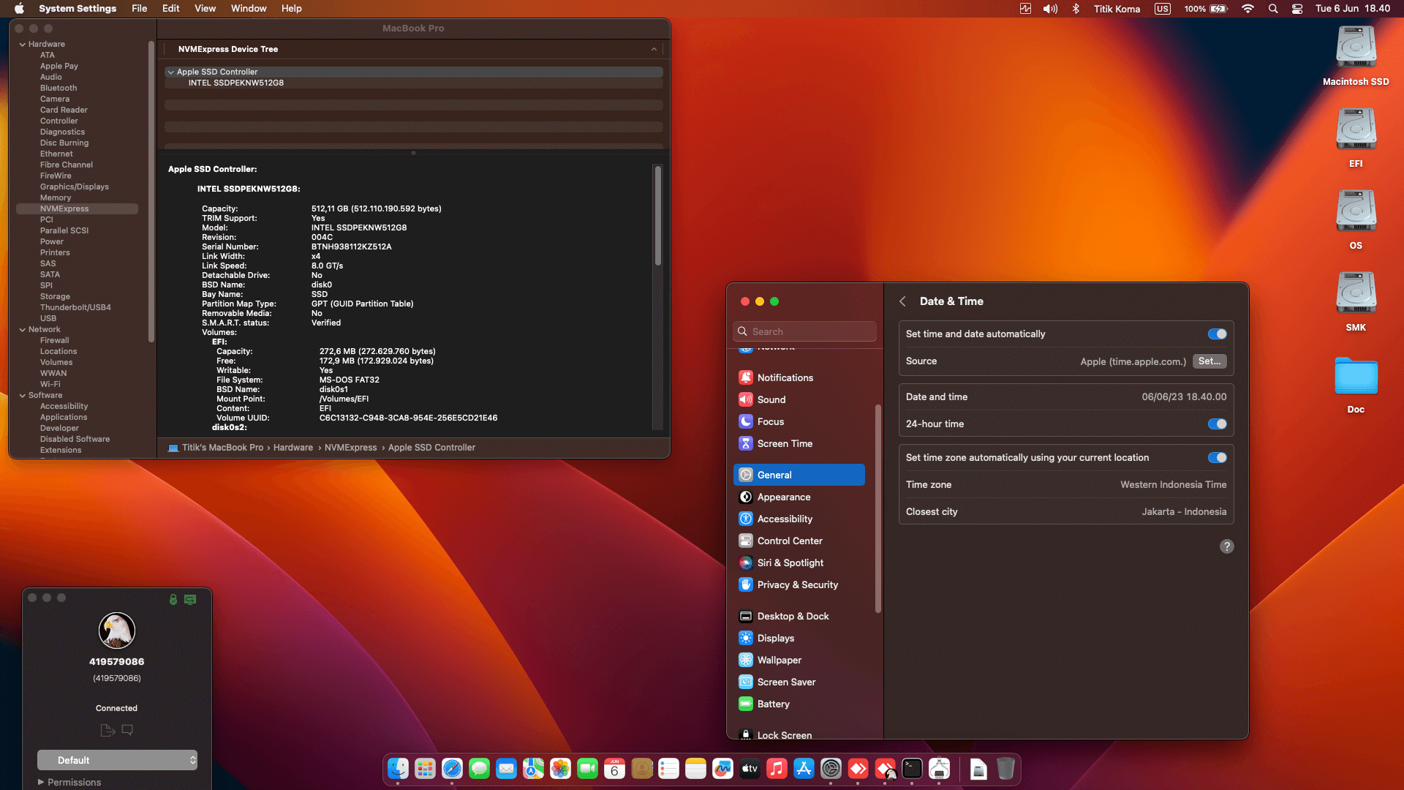Open the Default profile dropdown in AnyDesk

click(x=117, y=760)
